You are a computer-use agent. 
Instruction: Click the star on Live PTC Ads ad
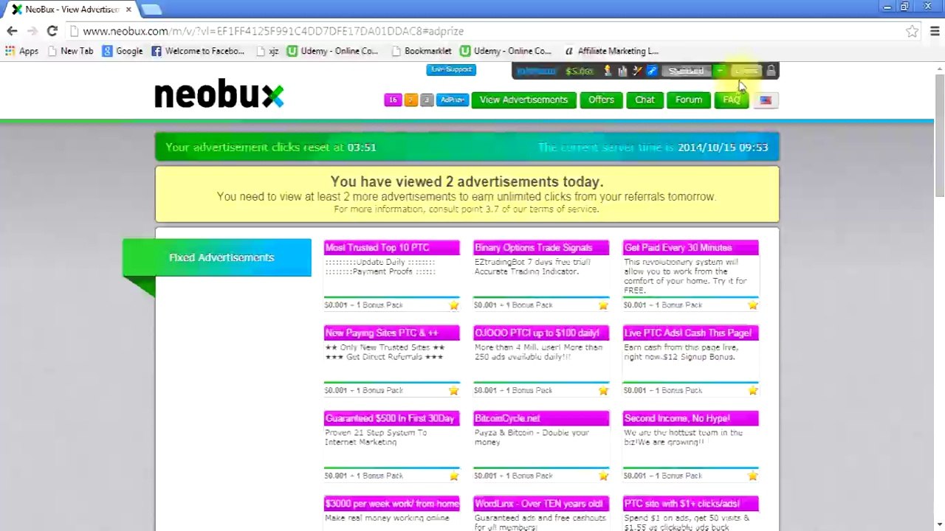pyautogui.click(x=752, y=390)
